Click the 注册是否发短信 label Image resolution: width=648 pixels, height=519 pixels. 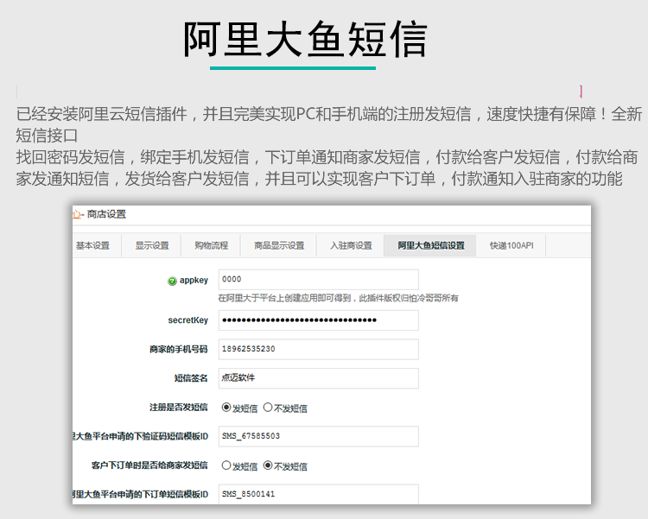pos(179,408)
